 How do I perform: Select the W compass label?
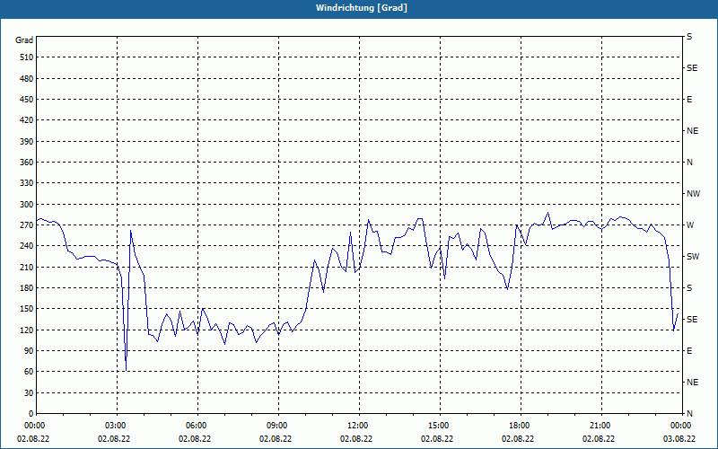point(690,225)
